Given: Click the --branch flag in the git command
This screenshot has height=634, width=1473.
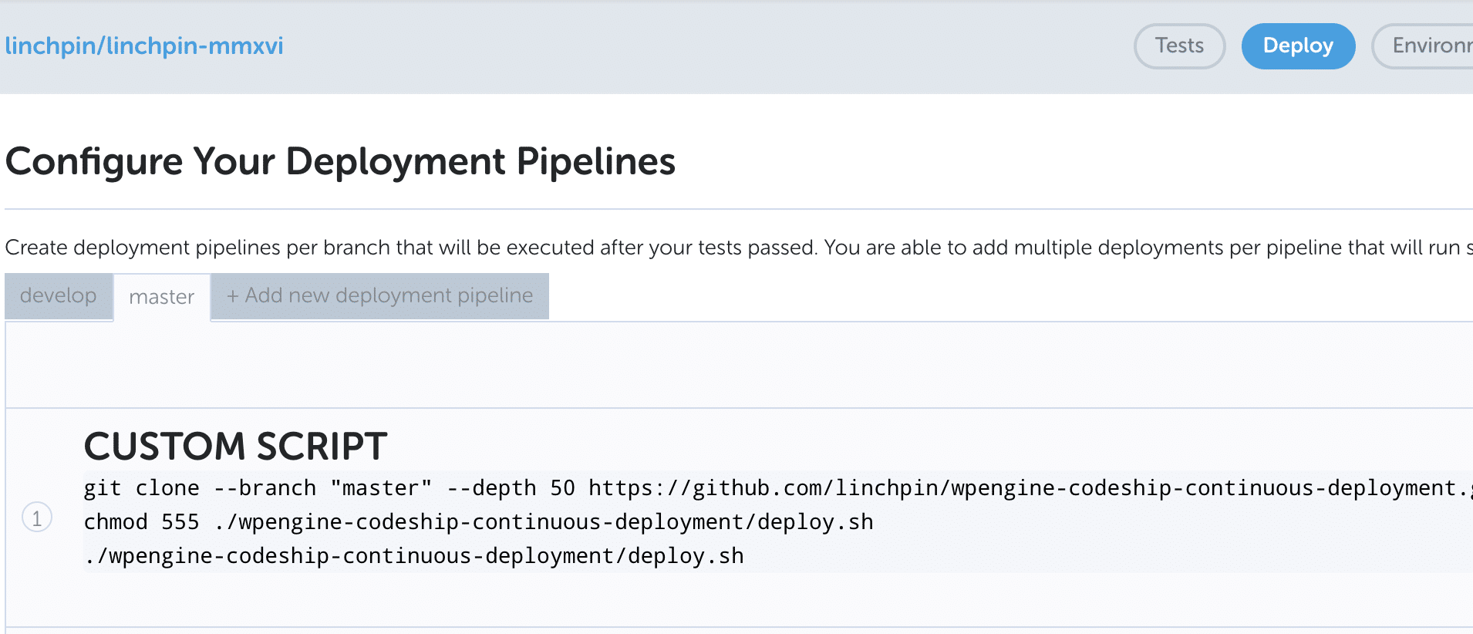Looking at the screenshot, I should point(265,488).
